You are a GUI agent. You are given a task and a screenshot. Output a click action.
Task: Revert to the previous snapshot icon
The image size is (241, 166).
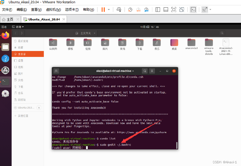point(138,10)
